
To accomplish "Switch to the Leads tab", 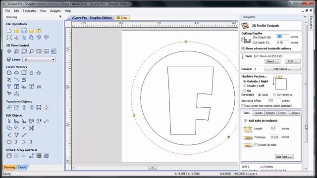I will [x=258, y=113].
